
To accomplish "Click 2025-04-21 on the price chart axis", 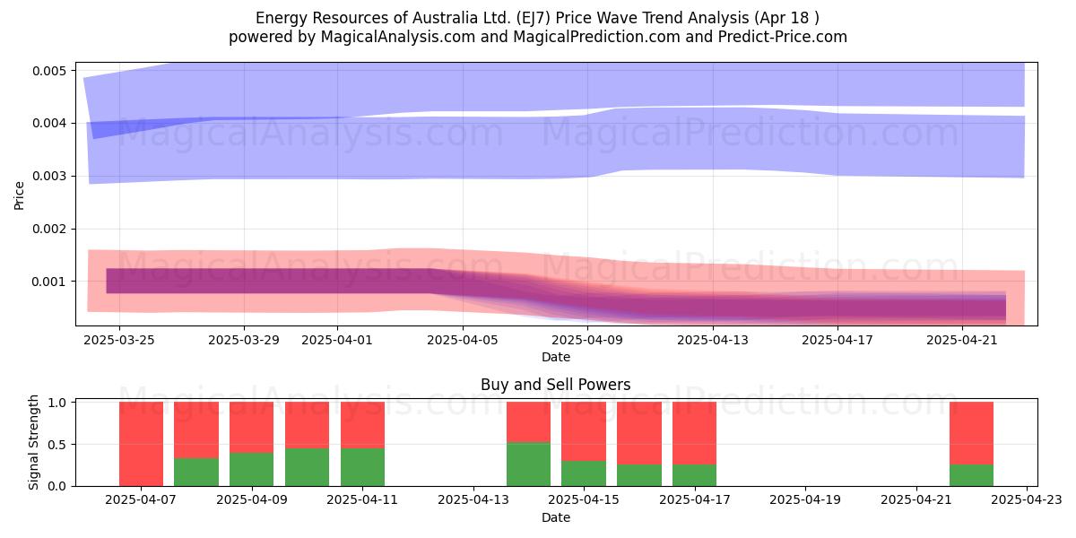I will [961, 341].
